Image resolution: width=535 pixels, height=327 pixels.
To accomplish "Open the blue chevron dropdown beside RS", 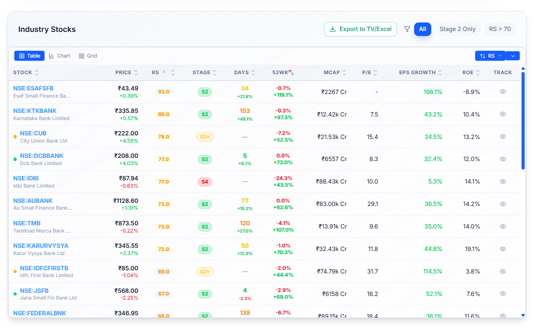I will [513, 56].
